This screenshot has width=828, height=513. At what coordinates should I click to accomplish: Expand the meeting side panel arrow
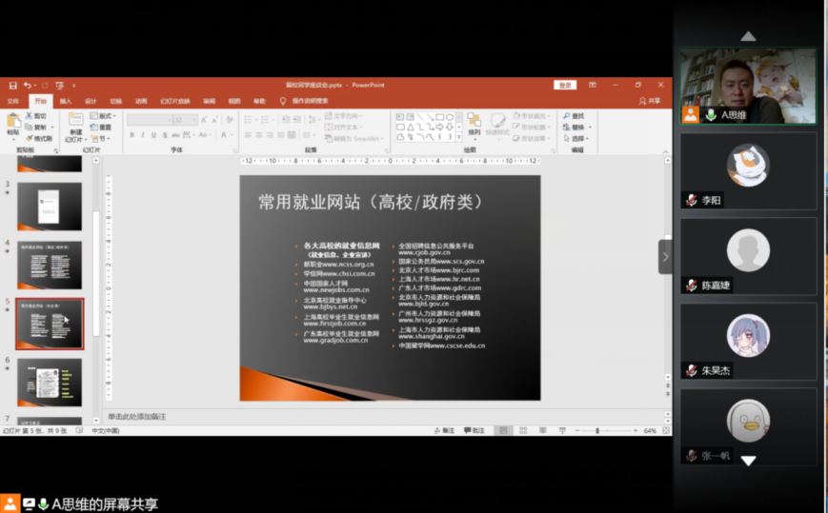(x=665, y=257)
